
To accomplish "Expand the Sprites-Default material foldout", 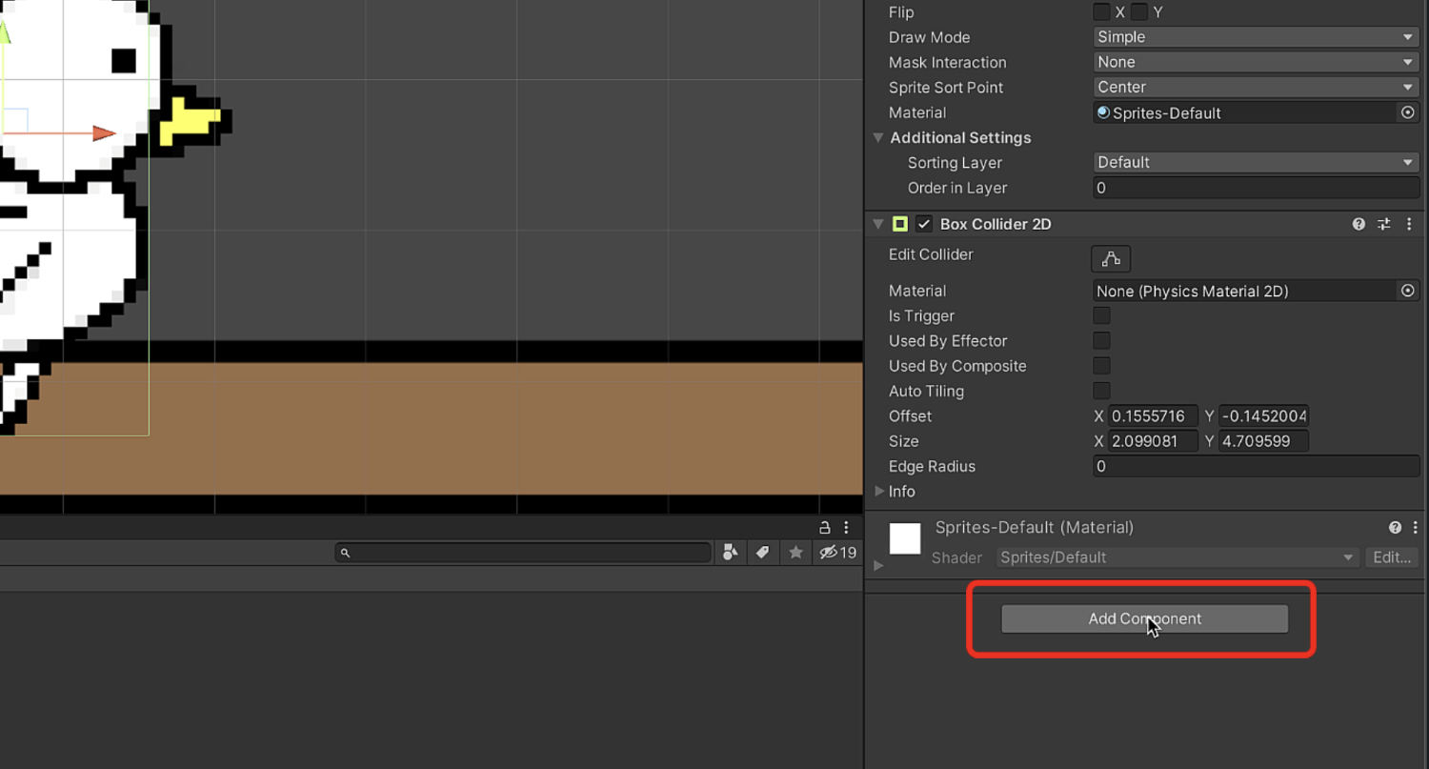I will click(x=878, y=565).
